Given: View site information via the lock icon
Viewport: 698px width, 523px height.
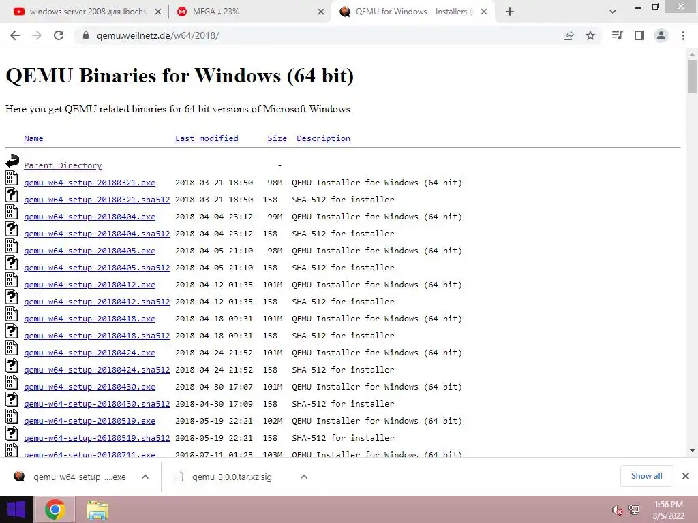Looking at the screenshot, I should pos(86,35).
